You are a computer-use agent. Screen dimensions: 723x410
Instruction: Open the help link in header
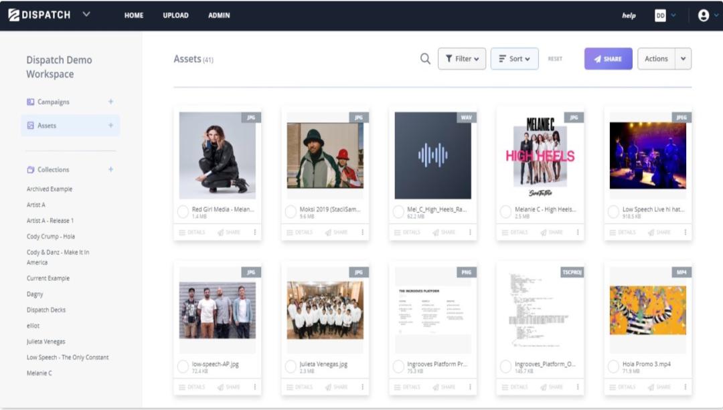point(629,15)
